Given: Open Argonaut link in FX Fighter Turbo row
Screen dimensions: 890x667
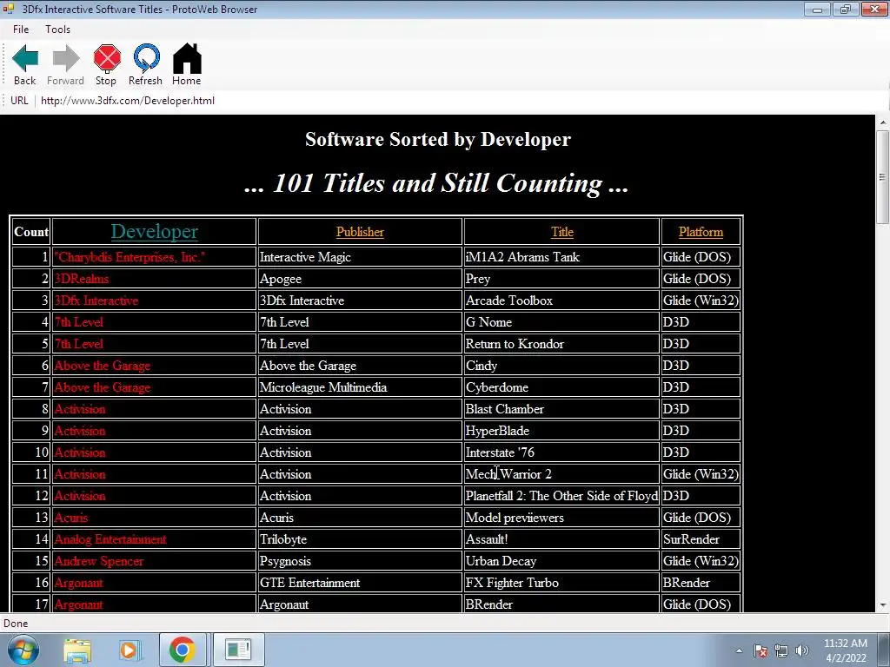Looking at the screenshot, I should [79, 583].
